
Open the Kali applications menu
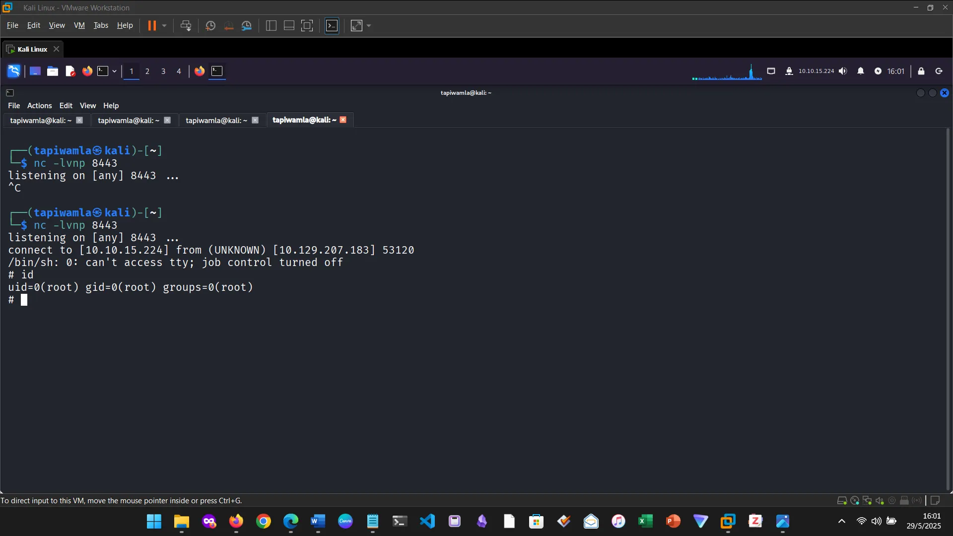pyautogui.click(x=13, y=71)
